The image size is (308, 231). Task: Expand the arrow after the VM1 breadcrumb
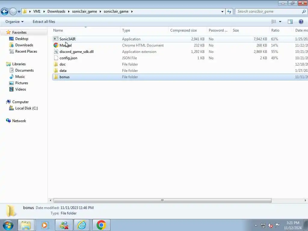[x=44, y=11]
